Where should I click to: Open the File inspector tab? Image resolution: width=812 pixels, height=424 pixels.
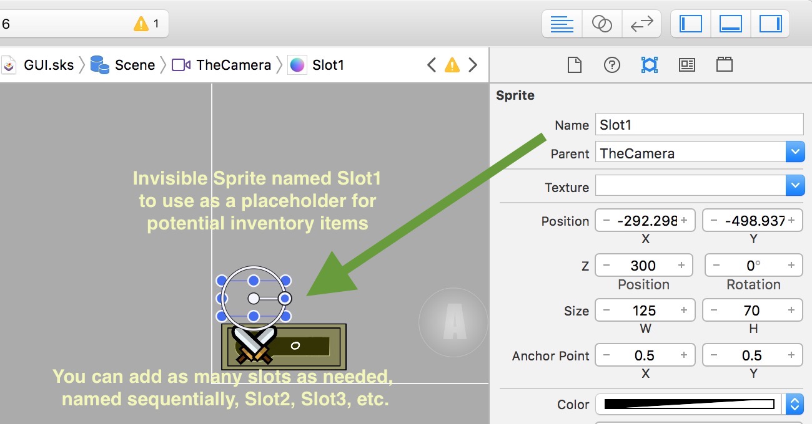(x=574, y=65)
